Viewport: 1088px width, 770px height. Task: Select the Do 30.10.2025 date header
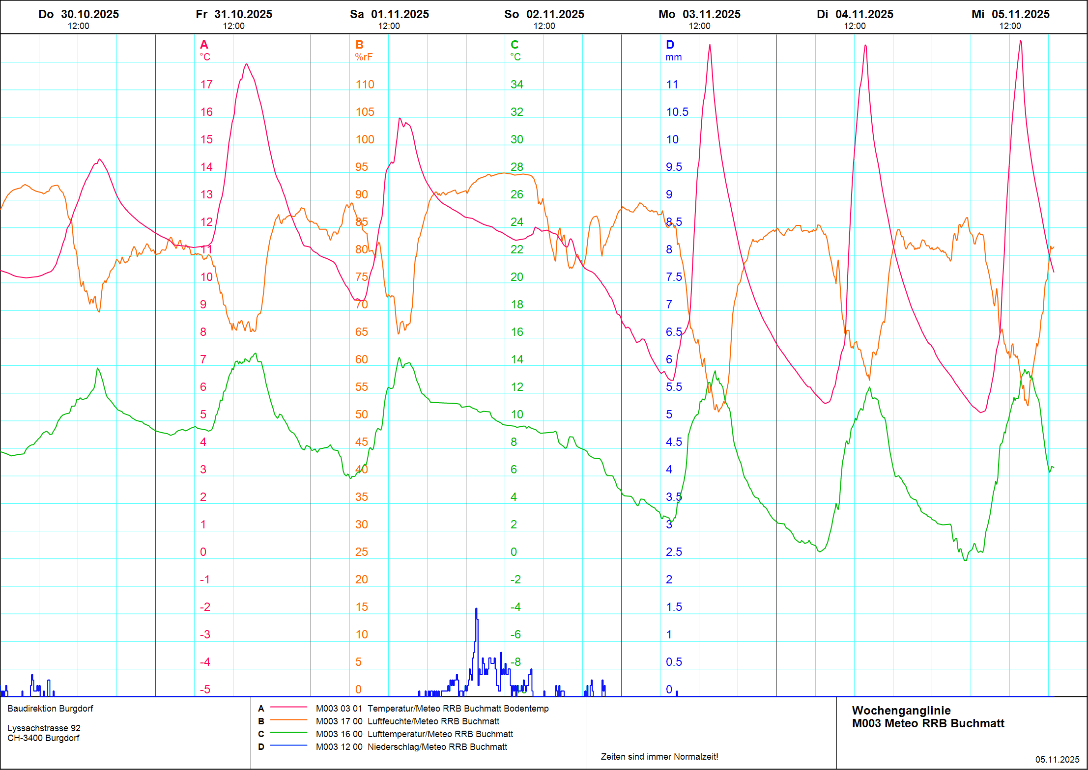pos(79,14)
